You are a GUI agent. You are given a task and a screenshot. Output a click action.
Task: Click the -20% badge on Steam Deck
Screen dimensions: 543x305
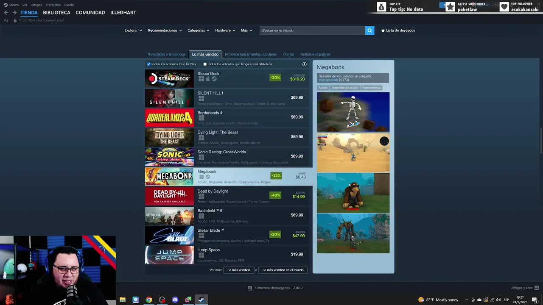click(275, 78)
